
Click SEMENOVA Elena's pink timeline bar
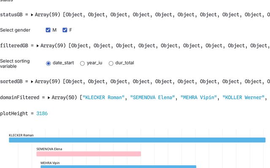coord(89,154)
